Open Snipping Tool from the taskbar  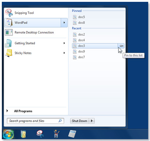pos(40,134)
